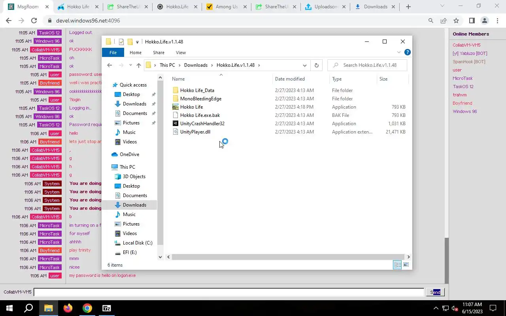Switch to the Uploadsome browser tab
This screenshot has height=316, width=506.
click(326, 7)
